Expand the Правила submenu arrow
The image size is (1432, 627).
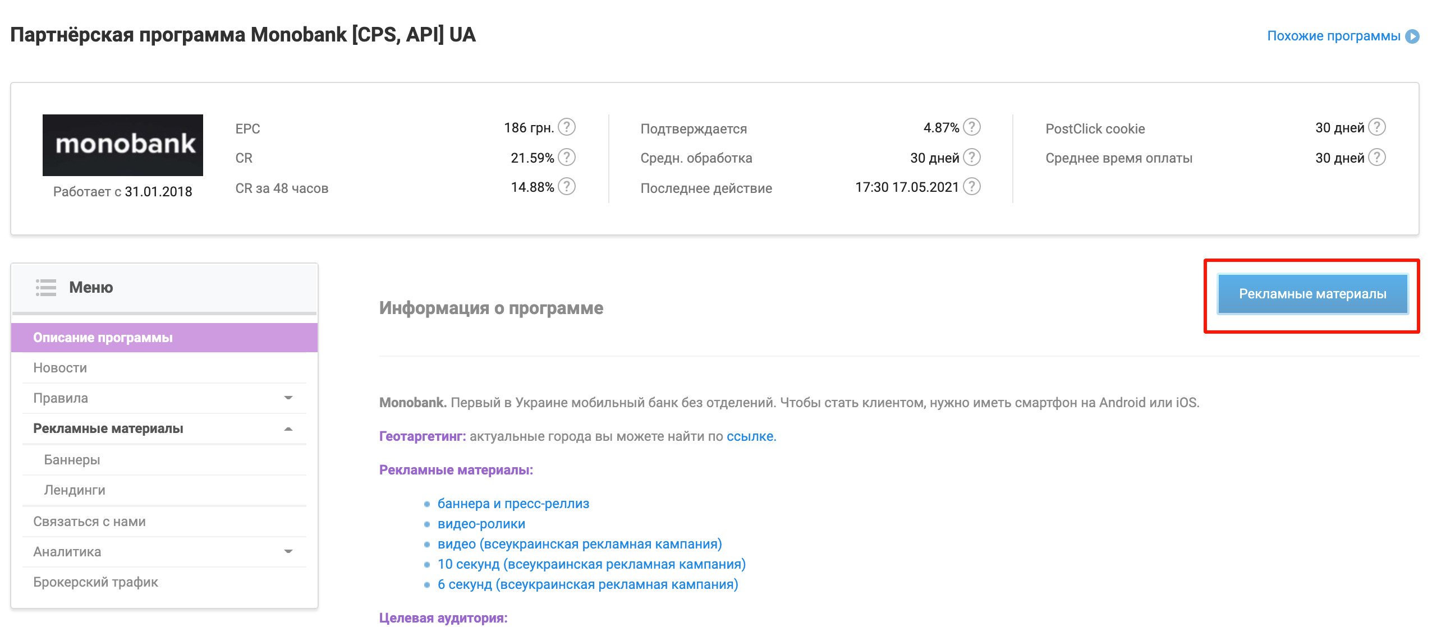[288, 398]
